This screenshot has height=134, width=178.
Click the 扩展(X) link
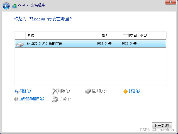pyautogui.click(x=65, y=99)
